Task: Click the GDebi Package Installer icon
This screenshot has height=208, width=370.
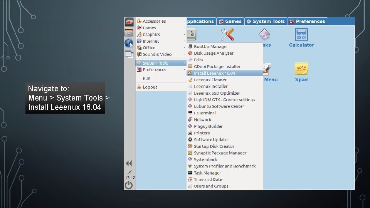Action: click(x=190, y=67)
